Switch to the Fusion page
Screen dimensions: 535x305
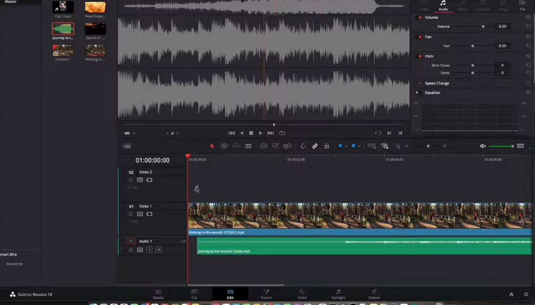pos(266,295)
